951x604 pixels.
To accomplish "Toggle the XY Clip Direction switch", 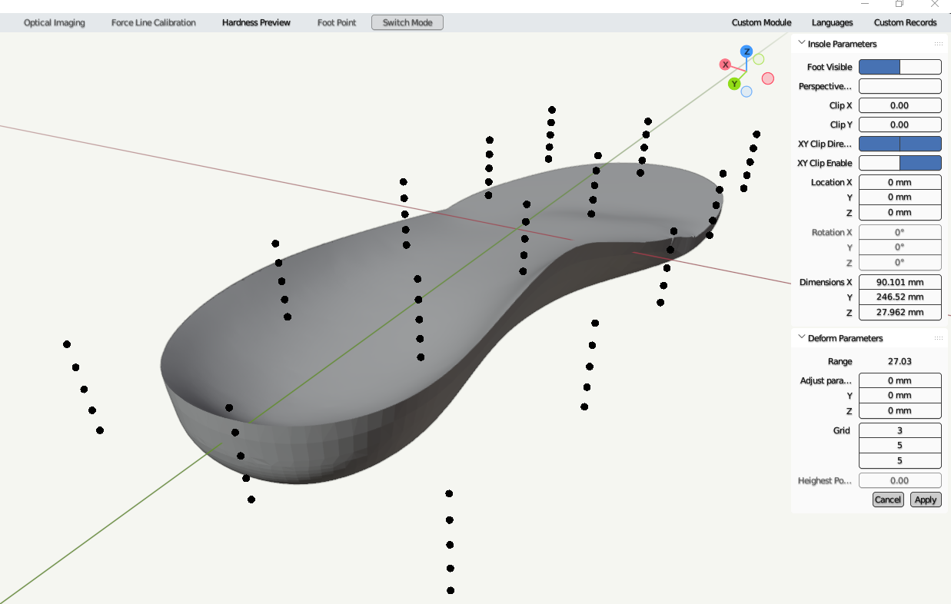I will pos(899,144).
